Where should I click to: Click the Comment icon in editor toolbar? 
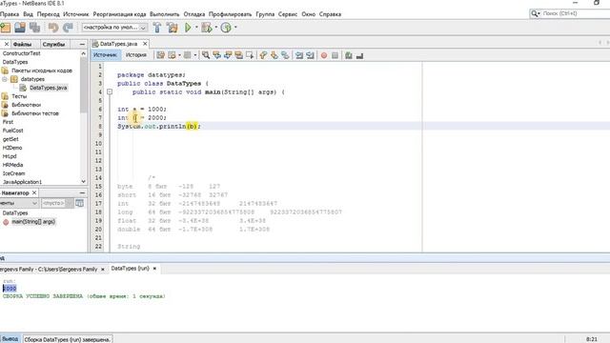pos(349,55)
